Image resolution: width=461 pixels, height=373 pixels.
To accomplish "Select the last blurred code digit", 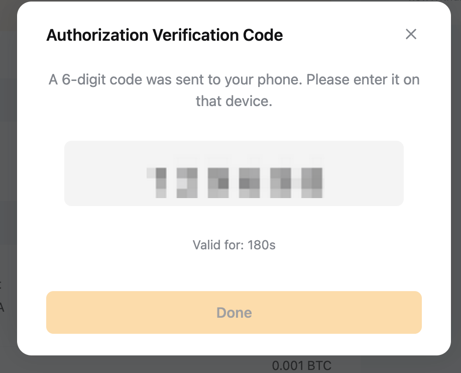I will coord(311,183).
